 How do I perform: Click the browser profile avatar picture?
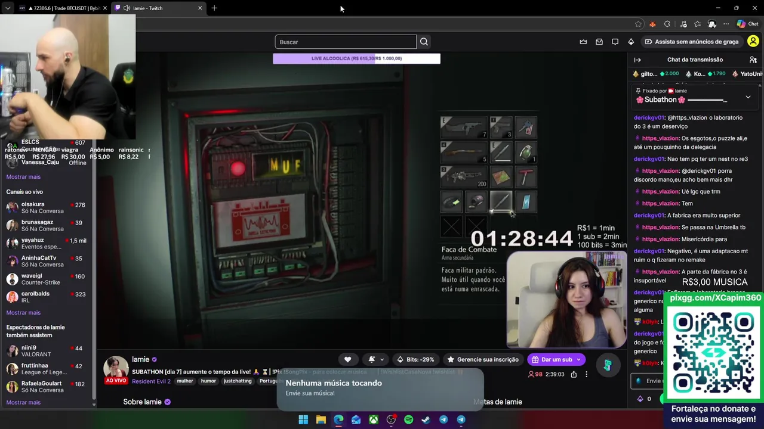712,24
